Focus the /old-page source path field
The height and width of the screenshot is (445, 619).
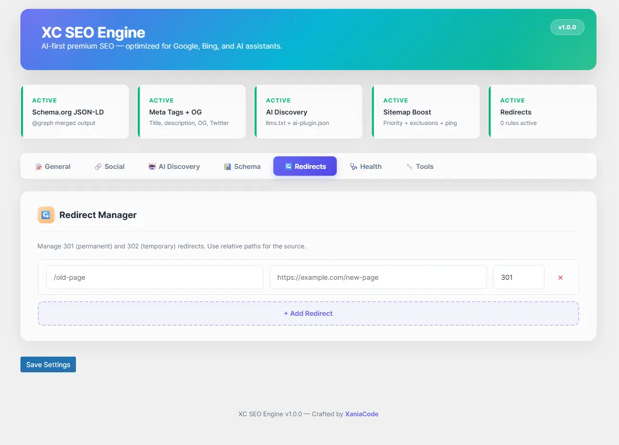(155, 277)
